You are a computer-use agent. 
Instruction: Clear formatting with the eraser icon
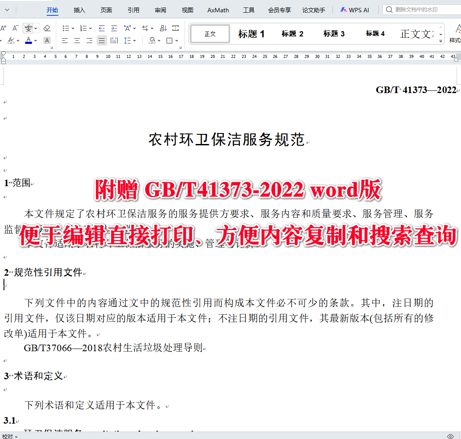coord(47,28)
